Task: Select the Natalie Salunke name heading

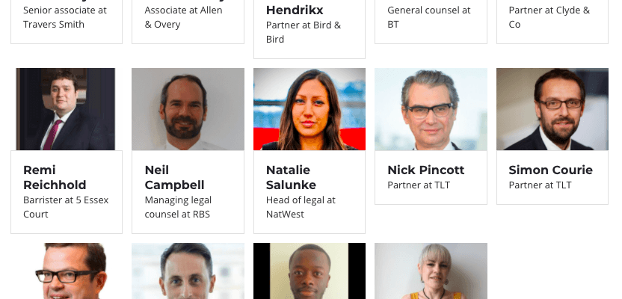Action: (x=291, y=177)
